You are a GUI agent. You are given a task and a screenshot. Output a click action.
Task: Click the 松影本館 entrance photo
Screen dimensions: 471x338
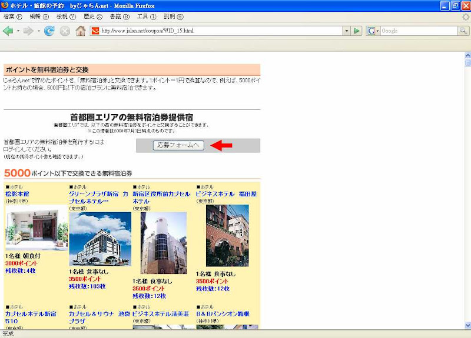pos(37,227)
